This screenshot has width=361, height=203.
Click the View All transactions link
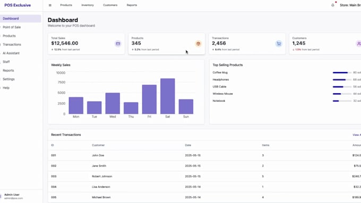357,135
